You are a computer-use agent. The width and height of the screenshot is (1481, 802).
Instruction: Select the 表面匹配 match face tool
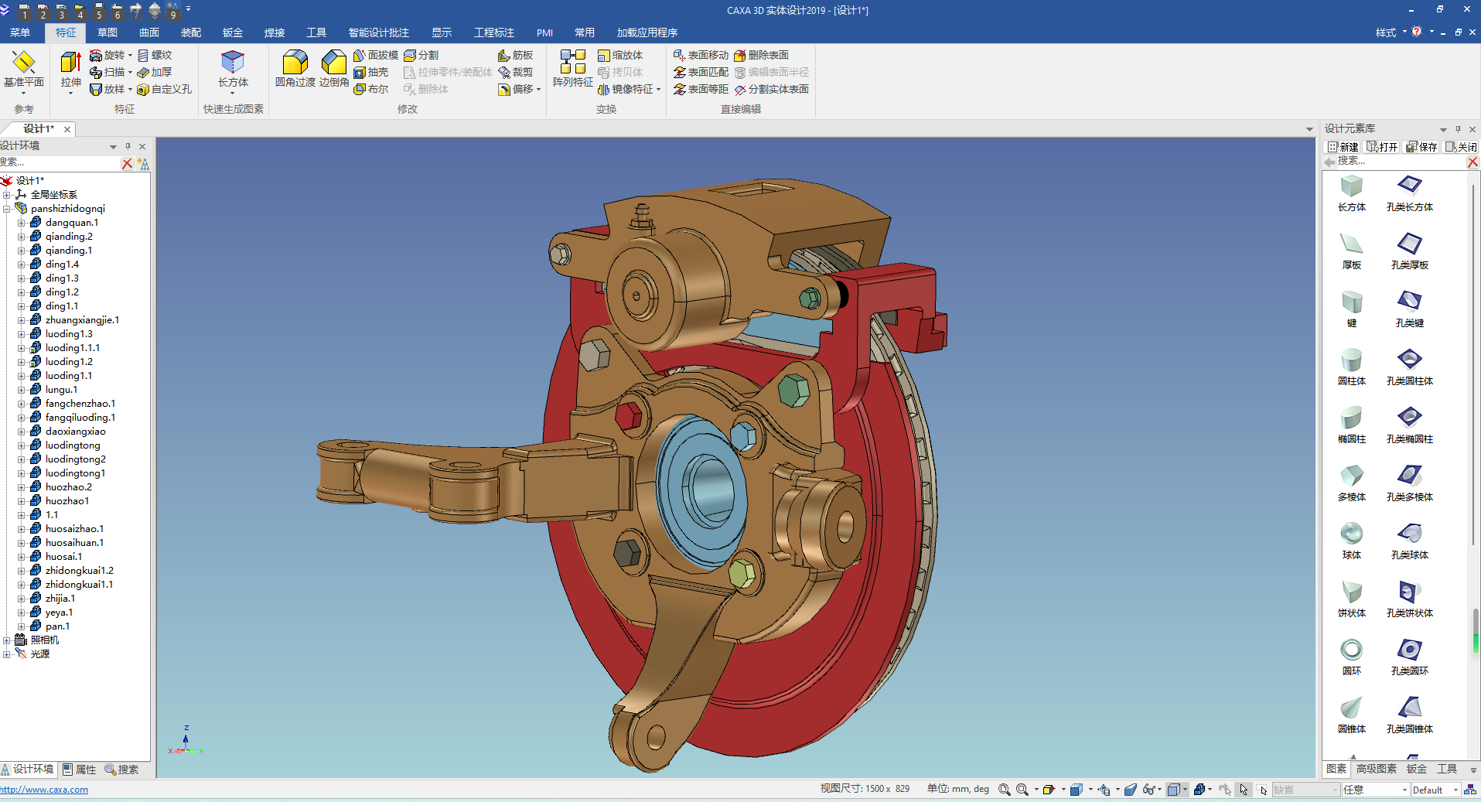pos(701,72)
